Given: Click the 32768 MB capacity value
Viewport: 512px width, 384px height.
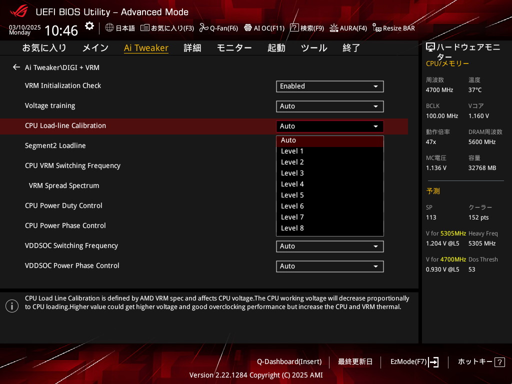Looking at the screenshot, I should 482,168.
